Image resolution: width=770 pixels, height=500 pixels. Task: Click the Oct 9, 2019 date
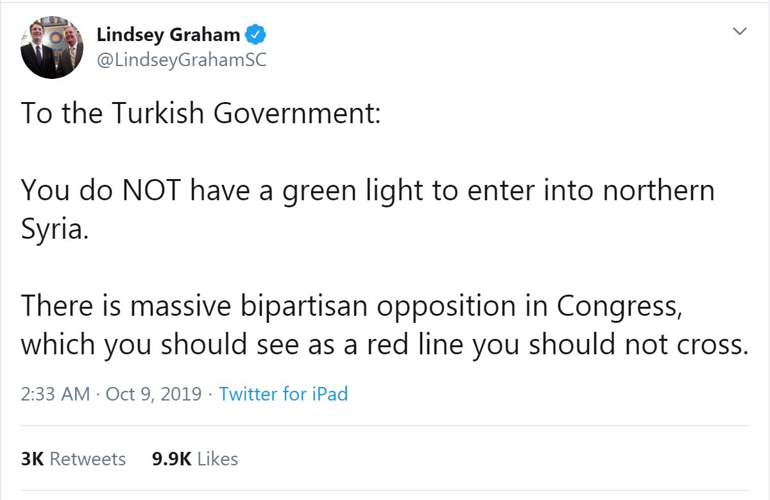pos(153,393)
